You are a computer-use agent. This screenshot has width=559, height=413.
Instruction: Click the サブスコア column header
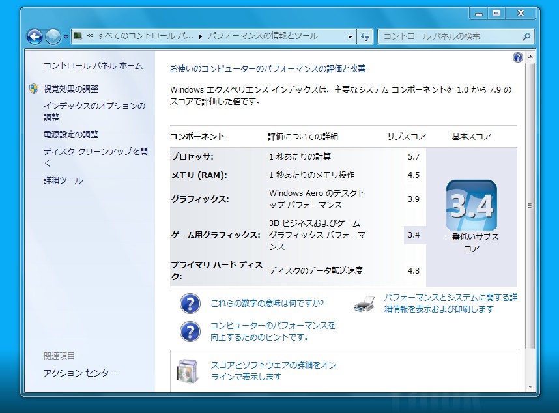point(407,137)
